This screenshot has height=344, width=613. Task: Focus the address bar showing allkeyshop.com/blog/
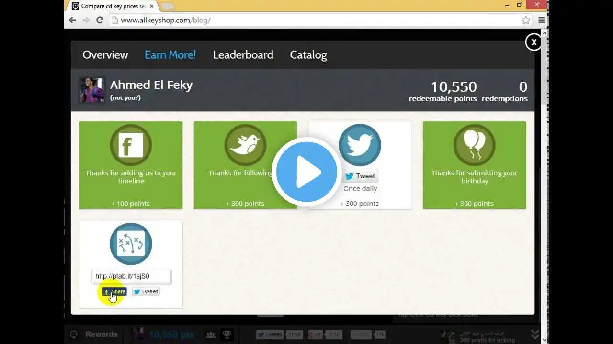coord(321,20)
